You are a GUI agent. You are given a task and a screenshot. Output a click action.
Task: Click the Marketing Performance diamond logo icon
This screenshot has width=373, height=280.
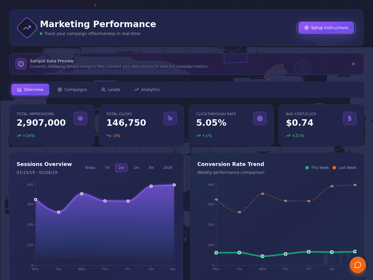pyautogui.click(x=27, y=28)
